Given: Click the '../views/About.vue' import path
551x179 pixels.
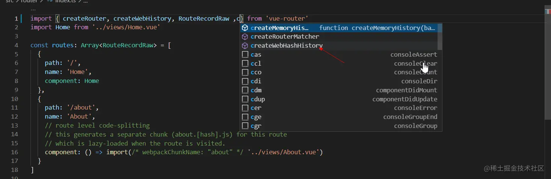Looking at the screenshot, I should tap(283, 152).
